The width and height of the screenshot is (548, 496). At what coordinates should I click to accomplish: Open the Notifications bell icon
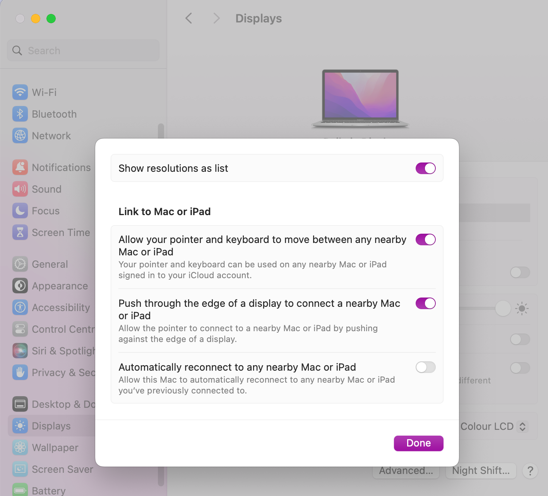pos(20,167)
